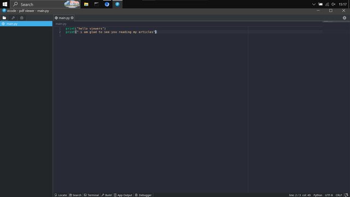The image size is (350, 197).
Task: Change the UTF-8 file encoding
Action: tap(329, 195)
